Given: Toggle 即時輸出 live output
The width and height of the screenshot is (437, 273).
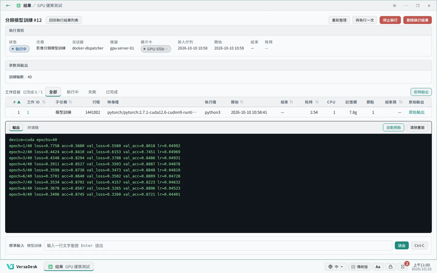Looking at the screenshot, I should pos(421,92).
